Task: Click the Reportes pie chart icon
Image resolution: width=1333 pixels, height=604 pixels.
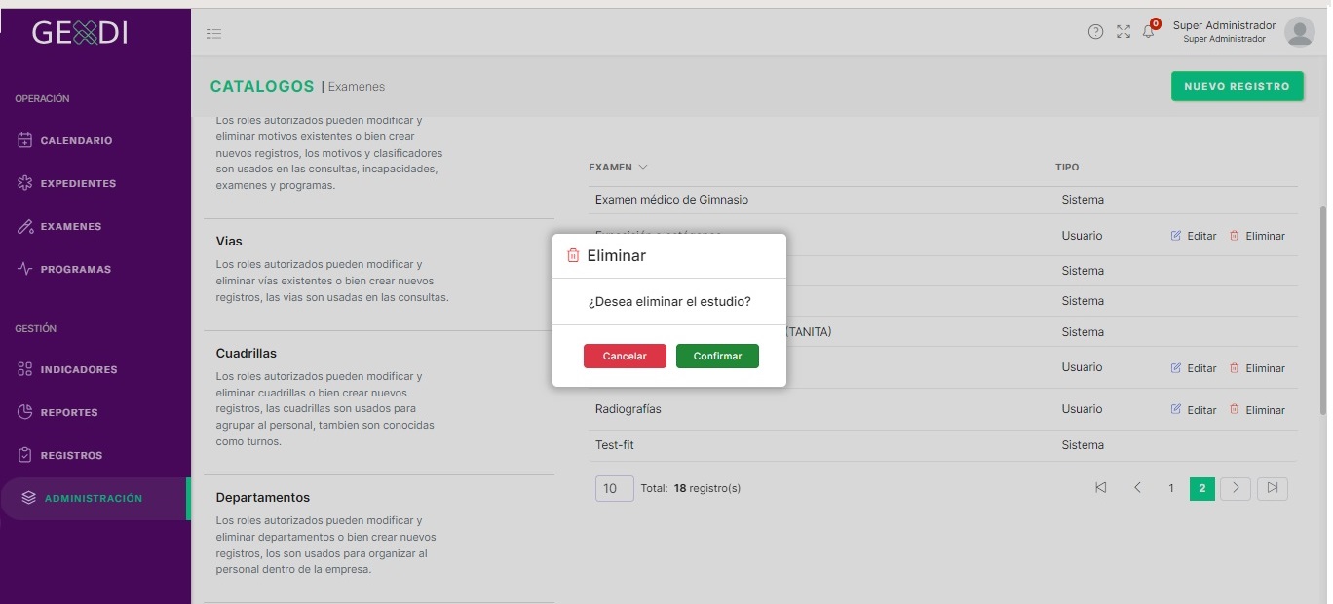Action: tap(25, 412)
